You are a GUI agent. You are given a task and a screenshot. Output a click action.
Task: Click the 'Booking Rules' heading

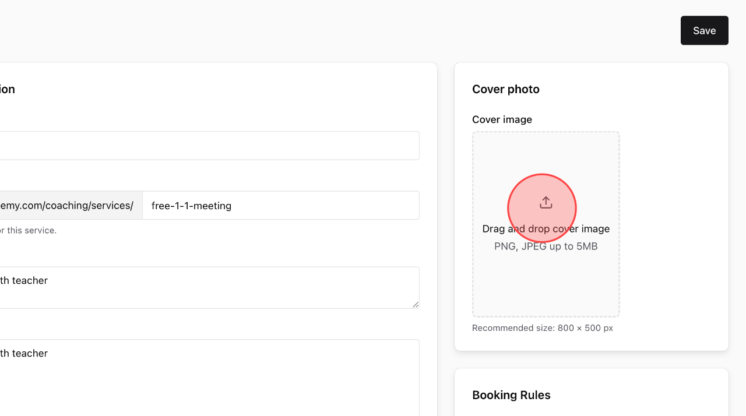511,395
